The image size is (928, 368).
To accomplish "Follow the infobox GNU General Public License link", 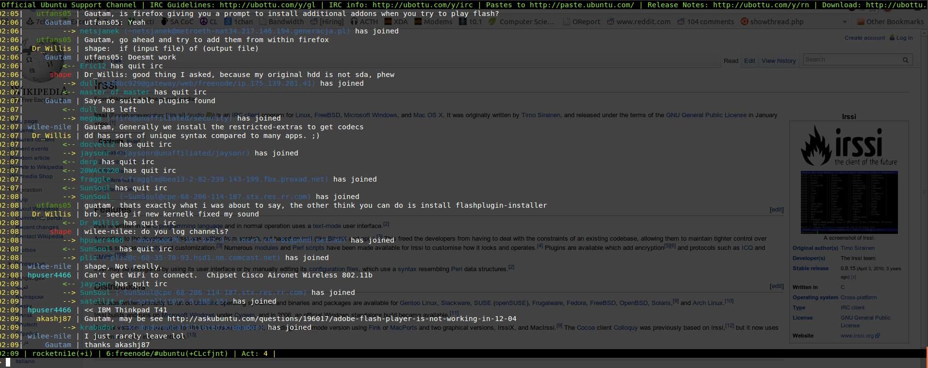I will [x=865, y=322].
